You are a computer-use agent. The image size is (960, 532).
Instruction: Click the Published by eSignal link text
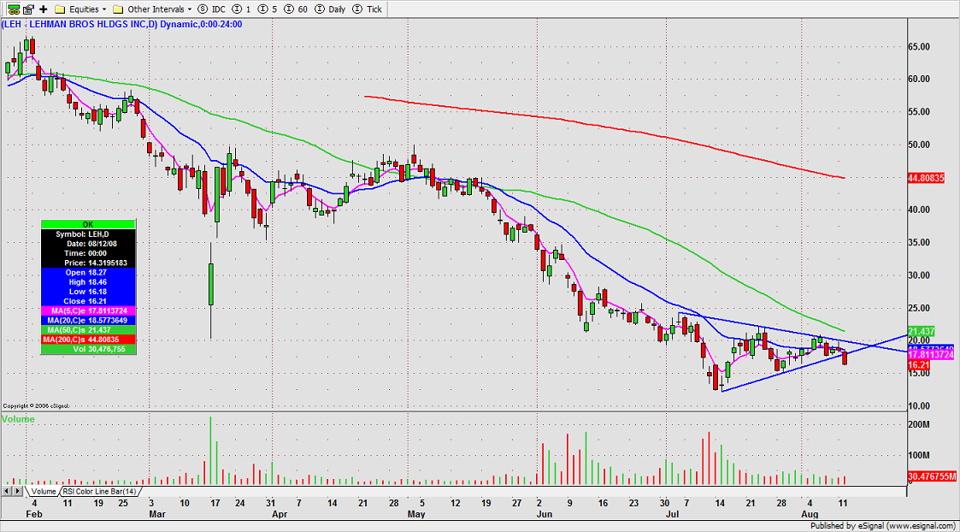point(883,525)
